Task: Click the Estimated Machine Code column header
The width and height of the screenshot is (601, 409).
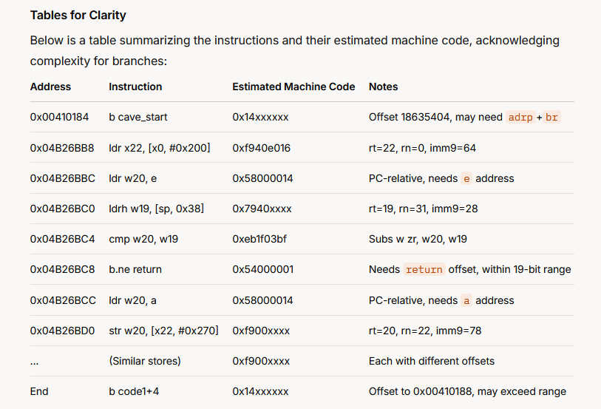Action: coord(293,87)
